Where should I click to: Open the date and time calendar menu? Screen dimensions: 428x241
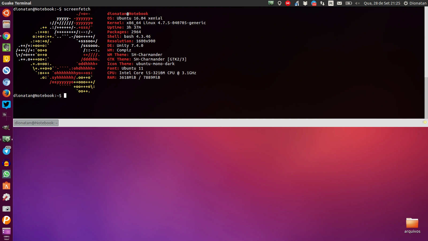pos(382,3)
